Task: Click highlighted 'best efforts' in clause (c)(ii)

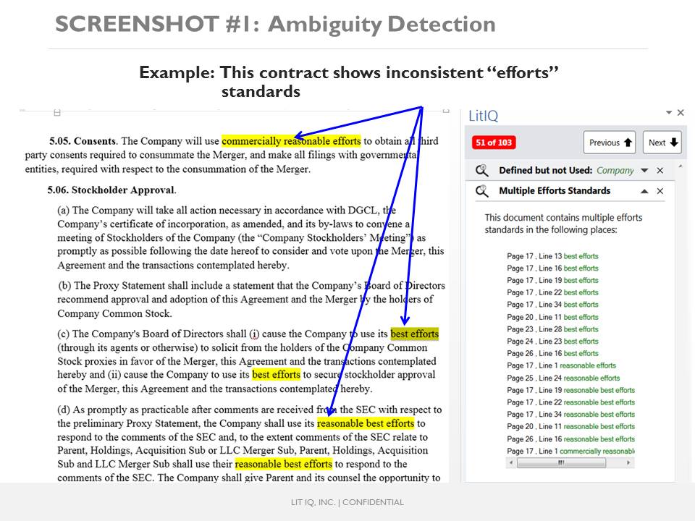Action: click(x=276, y=374)
